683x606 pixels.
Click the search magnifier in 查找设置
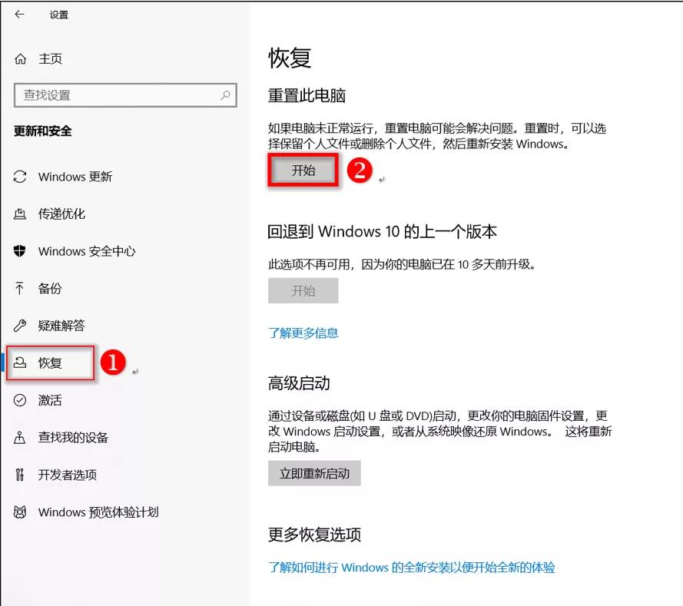coord(224,95)
